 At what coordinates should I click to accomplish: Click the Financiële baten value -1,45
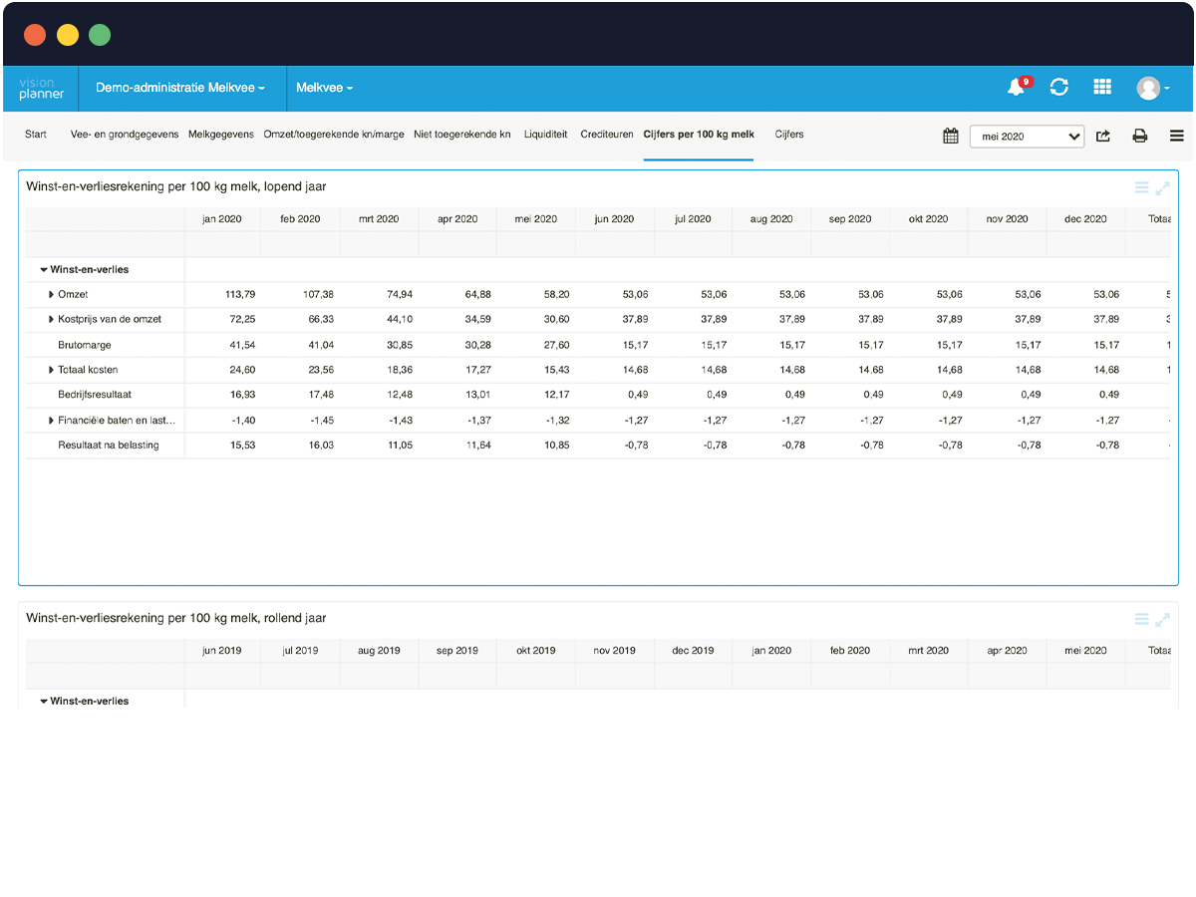(321, 421)
